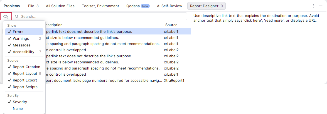Toggle the Report Creation source
Image resolution: width=327 pixels, height=114 pixels.
coord(24,67)
